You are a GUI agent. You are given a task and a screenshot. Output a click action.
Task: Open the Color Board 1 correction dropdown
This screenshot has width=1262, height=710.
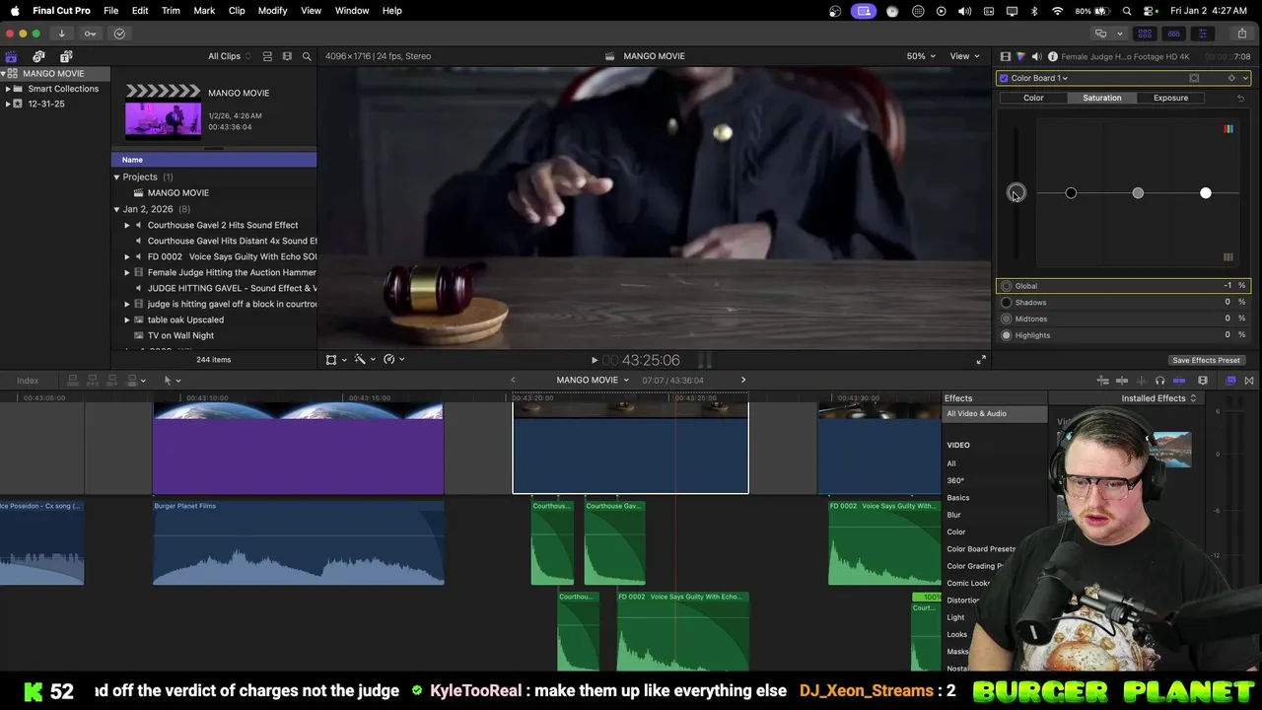[x=1039, y=78]
